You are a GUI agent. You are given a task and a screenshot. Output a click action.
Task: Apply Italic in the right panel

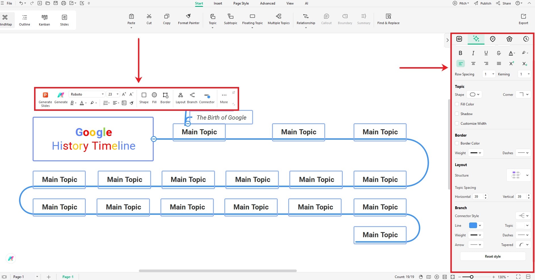[x=473, y=53]
